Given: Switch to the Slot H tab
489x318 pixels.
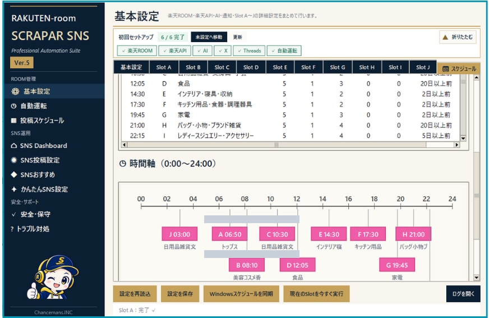Looking at the screenshot, I should pos(367,67).
